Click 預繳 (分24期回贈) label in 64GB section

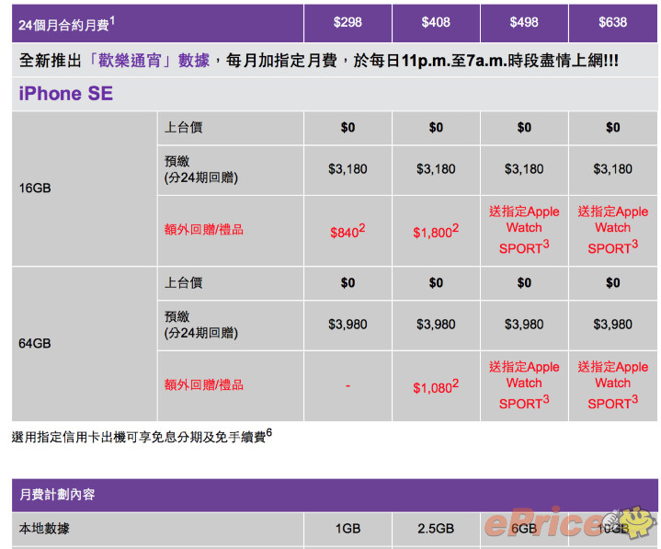pos(201,325)
